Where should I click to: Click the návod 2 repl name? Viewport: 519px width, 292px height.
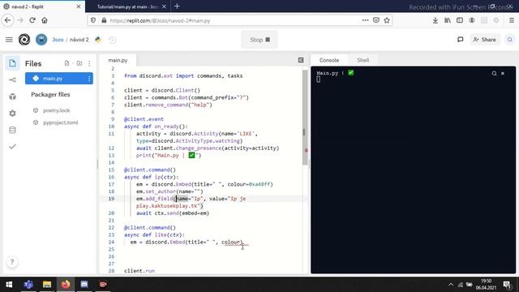point(79,40)
